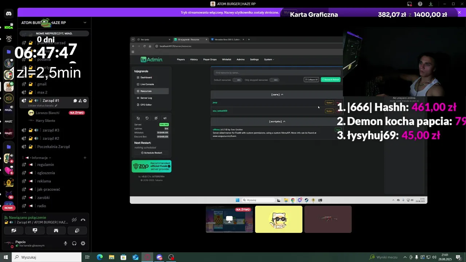This screenshot has height=262, width=466.
Task: Open Live Console in txAdmin sidebar
Action: [151, 84]
